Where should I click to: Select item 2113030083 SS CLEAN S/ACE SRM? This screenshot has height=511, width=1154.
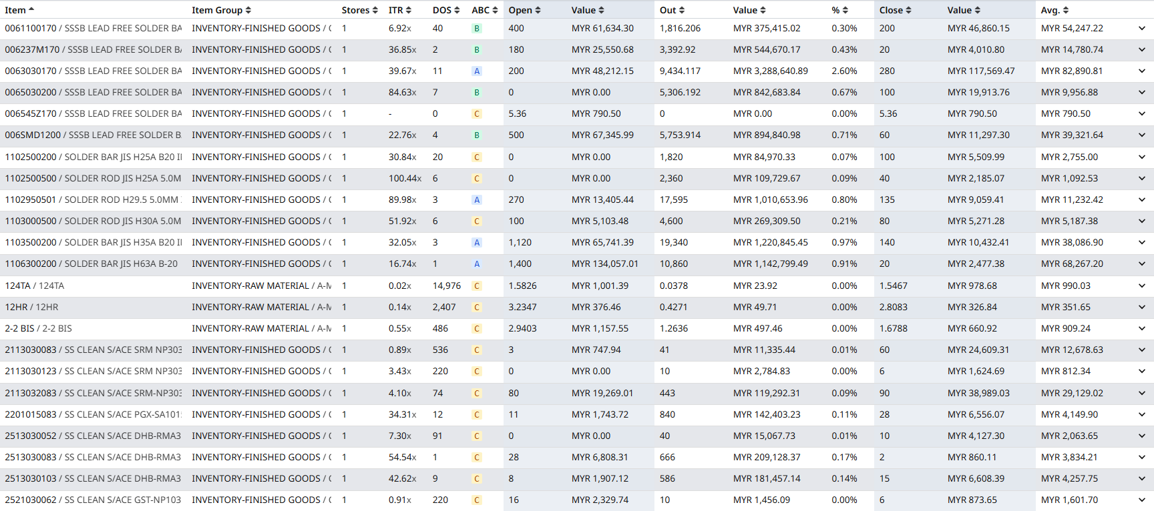93,350
